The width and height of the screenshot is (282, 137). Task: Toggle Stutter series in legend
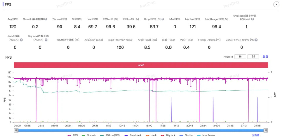[187, 135]
